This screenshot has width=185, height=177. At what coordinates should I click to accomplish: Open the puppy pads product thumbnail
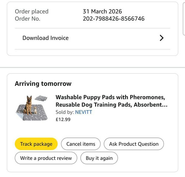32,108
